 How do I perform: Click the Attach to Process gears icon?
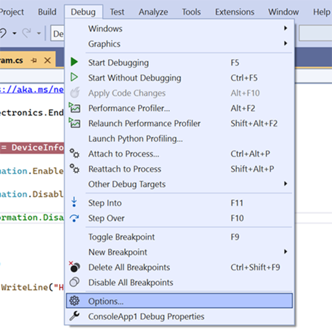[74, 153]
